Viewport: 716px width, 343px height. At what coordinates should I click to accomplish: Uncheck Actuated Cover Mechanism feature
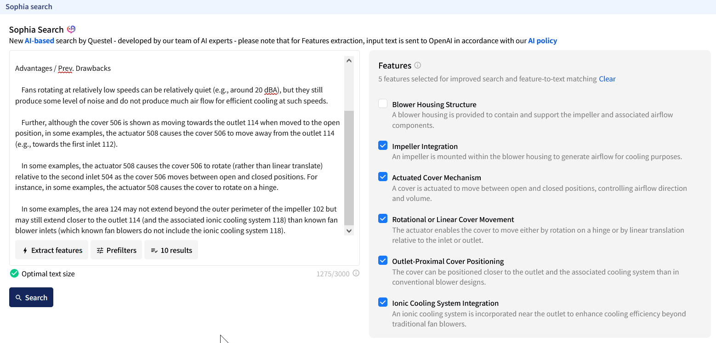coord(383,177)
